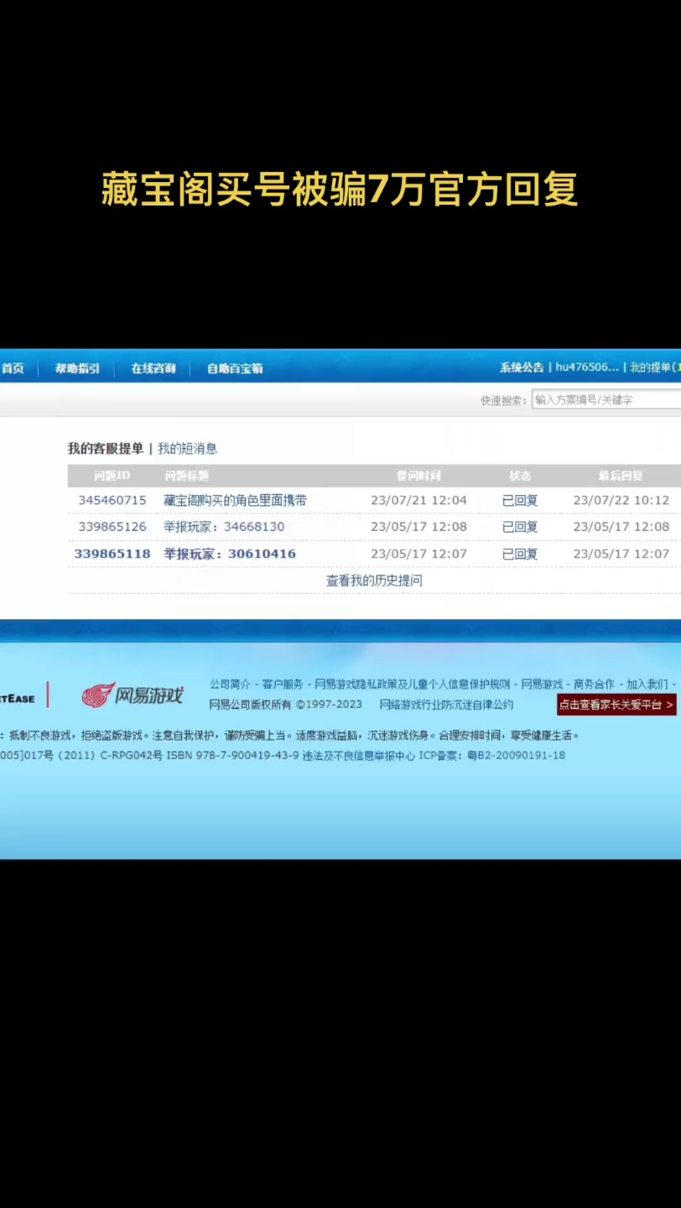Click 已回复 status of ticket 339865118
This screenshot has height=1208, width=681.
tap(520, 554)
